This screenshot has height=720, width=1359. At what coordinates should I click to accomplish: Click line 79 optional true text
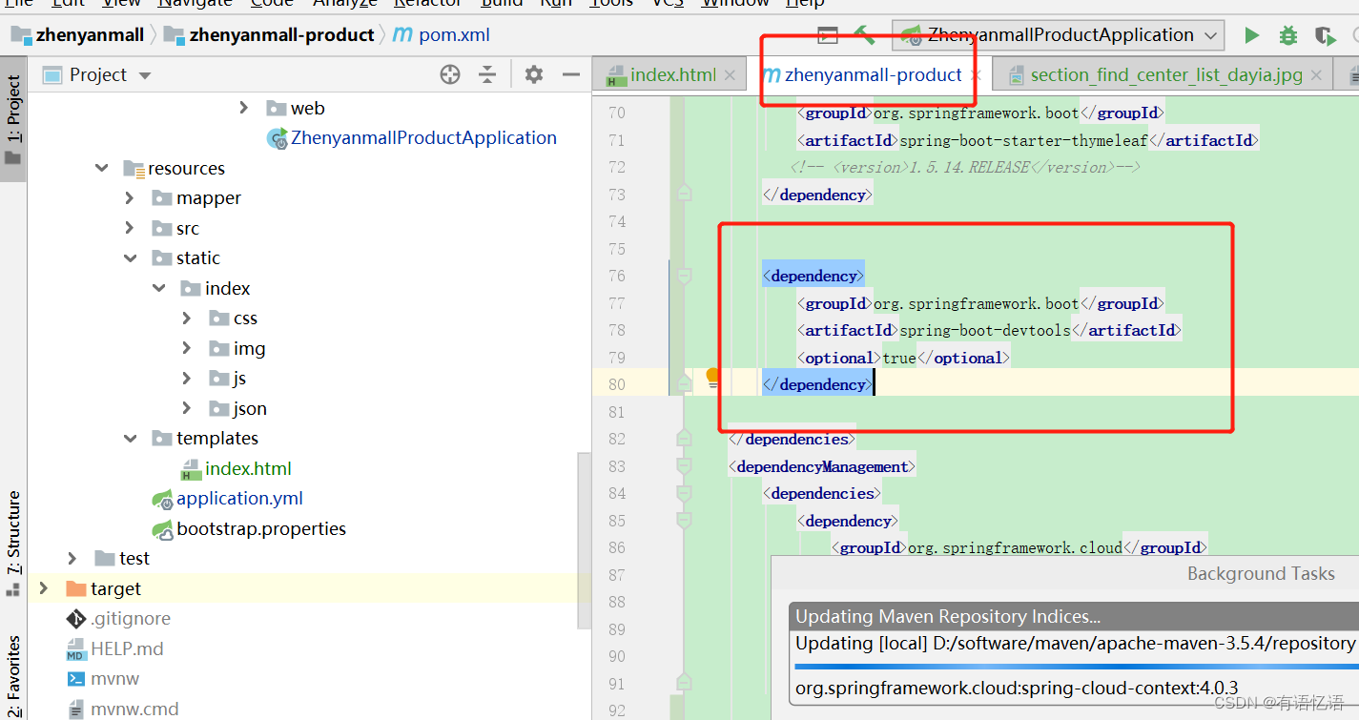[x=903, y=358]
